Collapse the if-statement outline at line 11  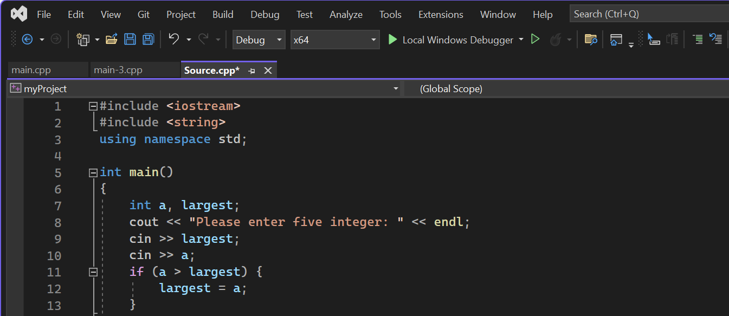[93, 272]
